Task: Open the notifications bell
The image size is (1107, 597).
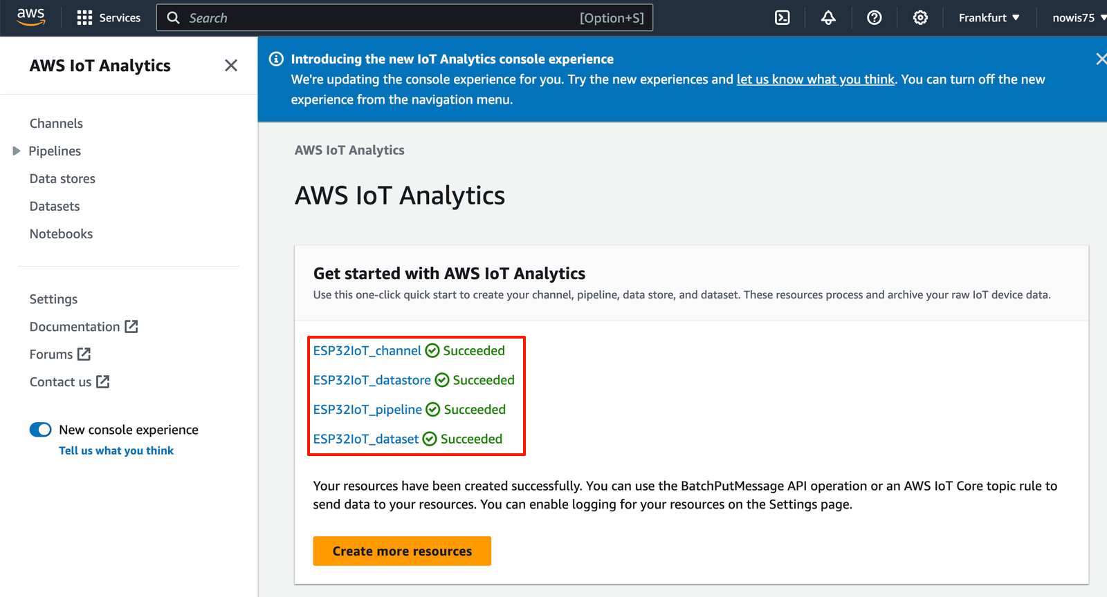Action: tap(828, 18)
